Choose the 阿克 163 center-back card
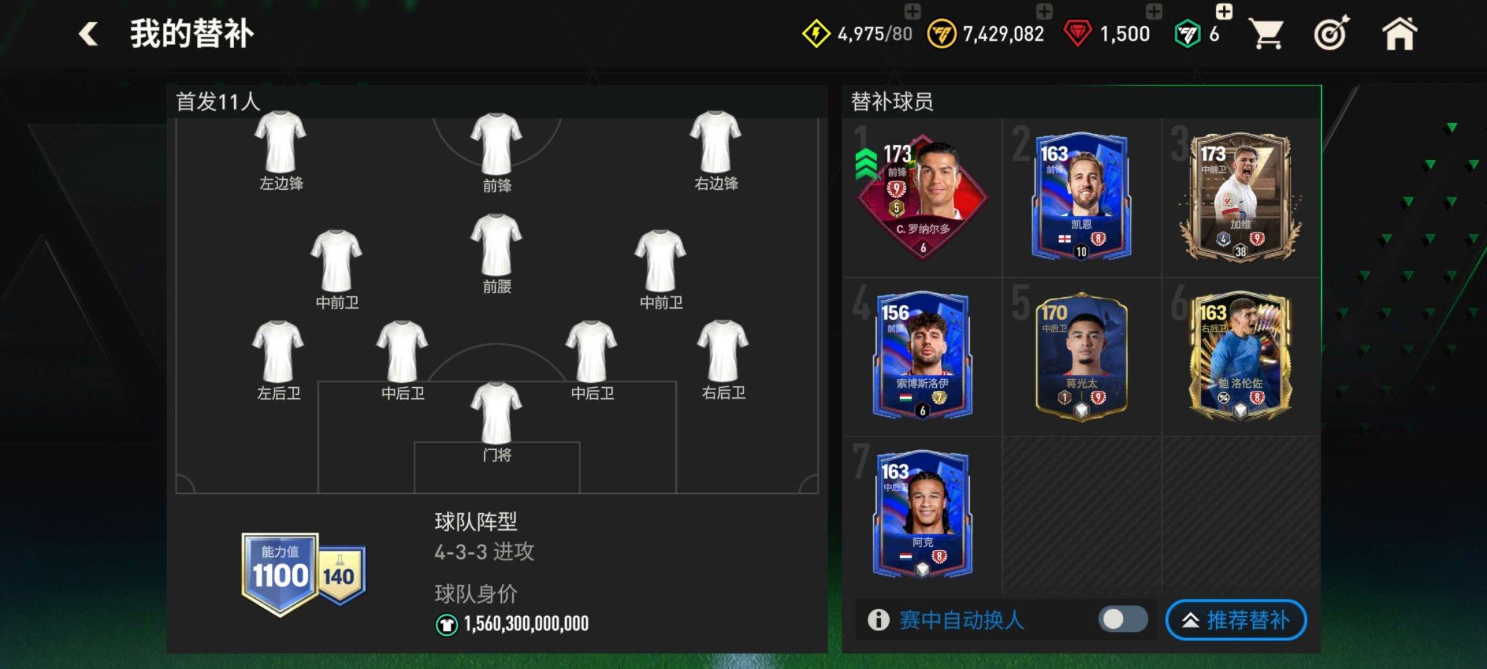1487x669 pixels. coord(922,515)
